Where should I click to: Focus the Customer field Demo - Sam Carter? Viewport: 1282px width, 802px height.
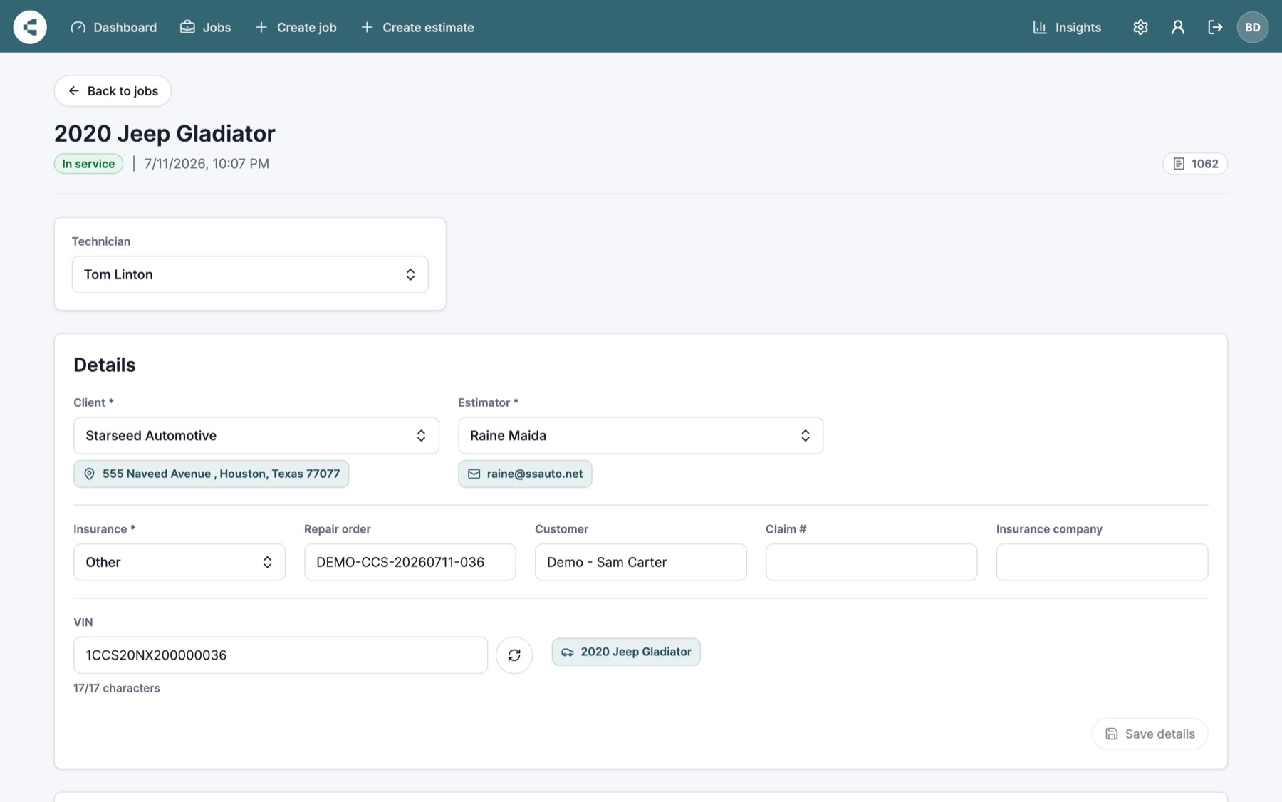pyautogui.click(x=641, y=562)
